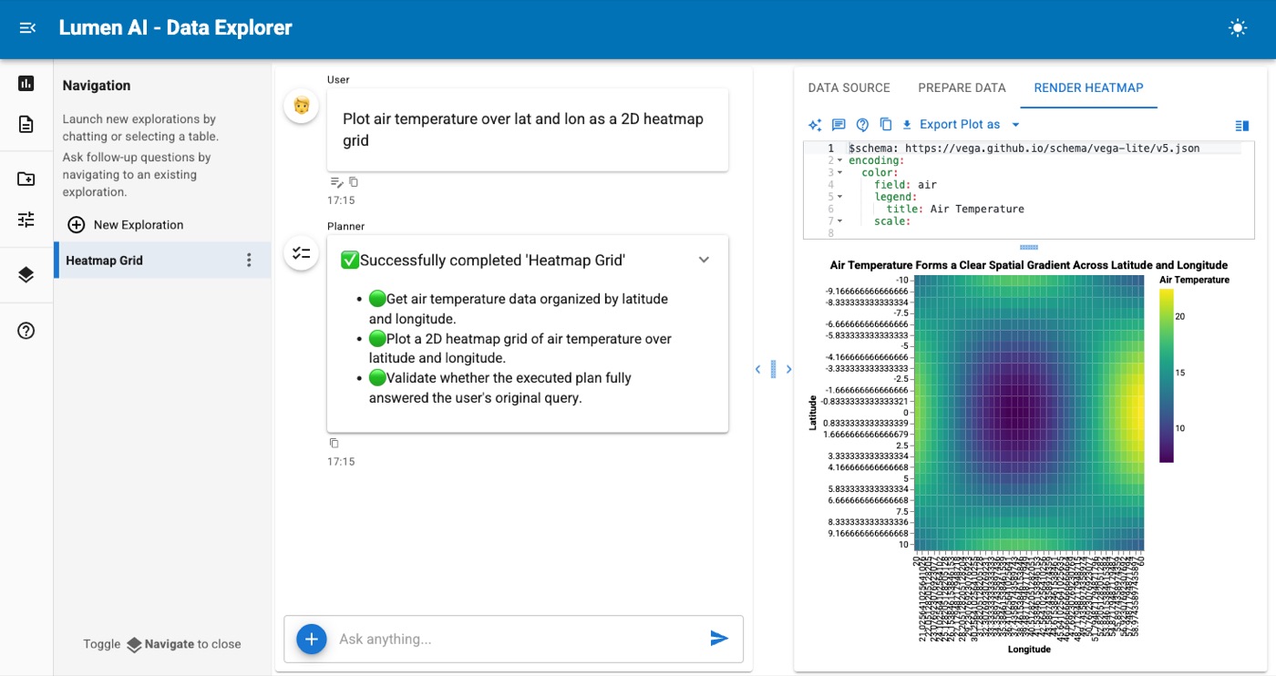Copy the user message with its copy icon
This screenshot has width=1276, height=676.
[x=354, y=182]
